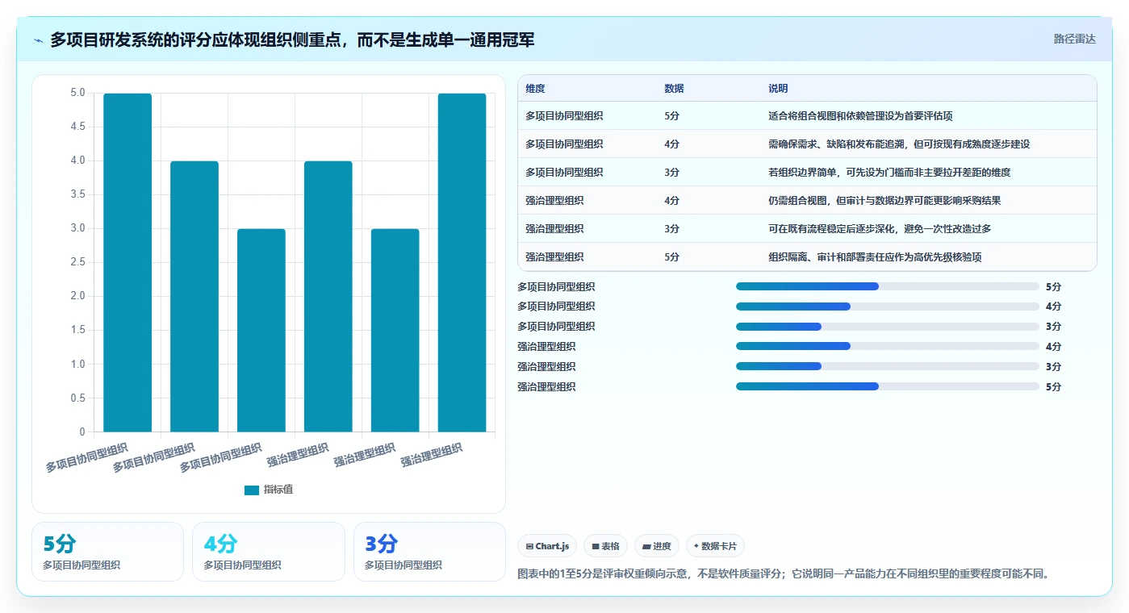Open the 4分 多项目协同型组织 data card
Screen dimensions: 1129x613
click(x=269, y=552)
